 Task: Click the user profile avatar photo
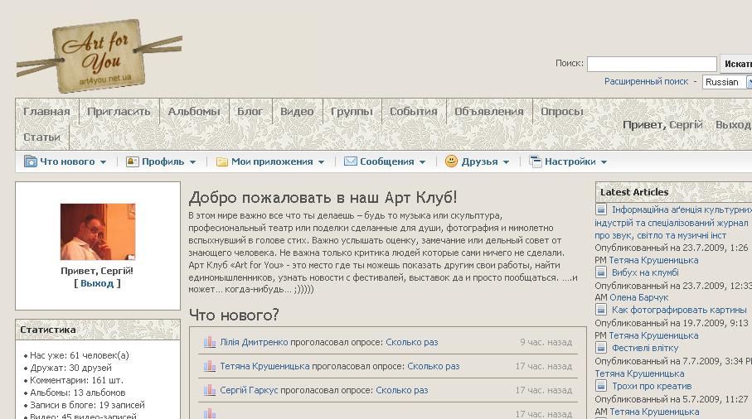coord(98,232)
